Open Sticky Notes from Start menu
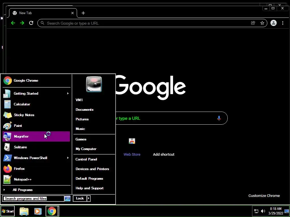Image resolution: width=290 pixels, height=217 pixels. coord(36,115)
